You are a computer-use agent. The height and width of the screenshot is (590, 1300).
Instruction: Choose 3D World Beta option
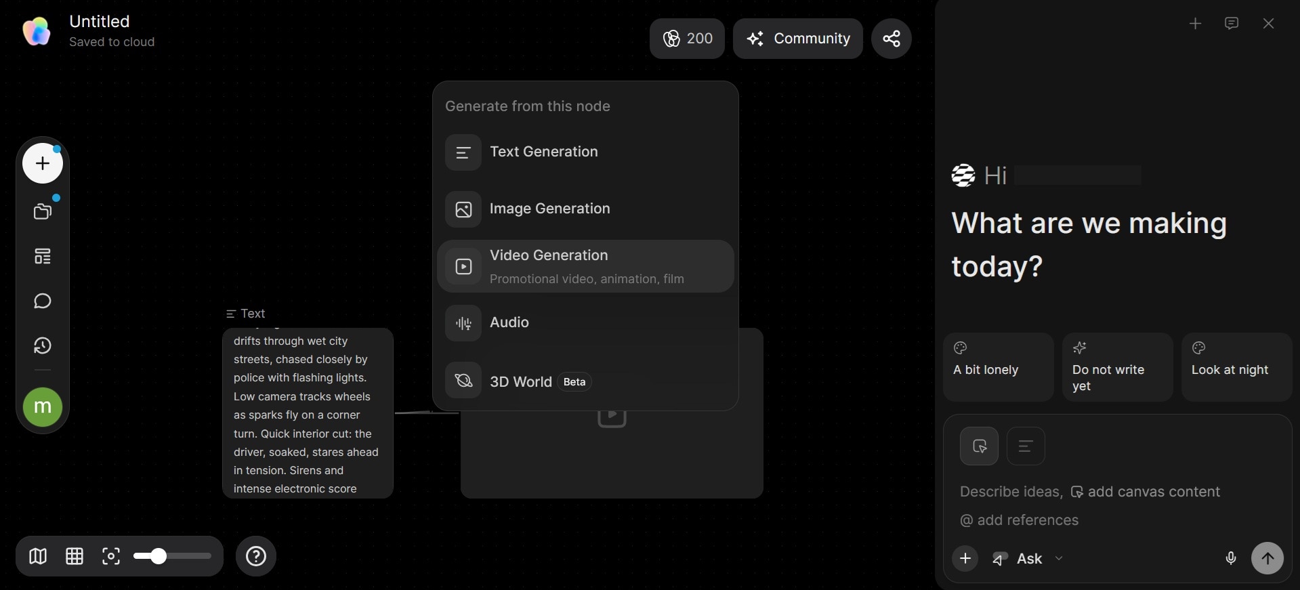[x=585, y=381]
